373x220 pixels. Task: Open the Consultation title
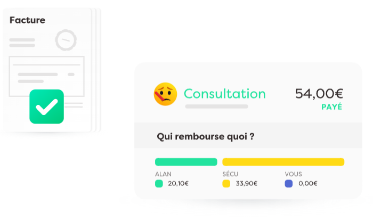pos(224,94)
